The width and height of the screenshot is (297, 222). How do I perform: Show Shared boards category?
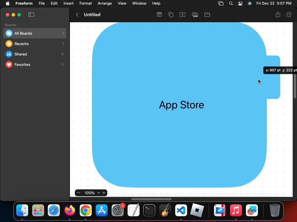coord(35,54)
